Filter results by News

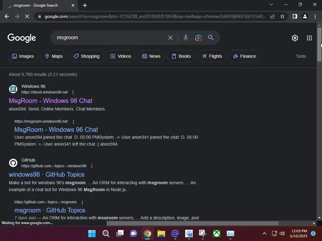[x=151, y=56]
